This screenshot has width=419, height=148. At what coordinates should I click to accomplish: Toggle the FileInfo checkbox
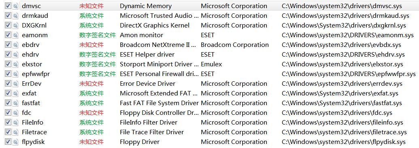pyautogui.click(x=8, y=123)
